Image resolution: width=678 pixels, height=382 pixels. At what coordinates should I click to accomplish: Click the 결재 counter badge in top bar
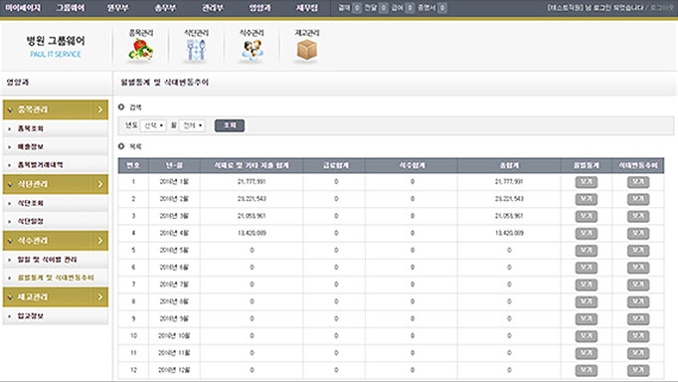(356, 8)
